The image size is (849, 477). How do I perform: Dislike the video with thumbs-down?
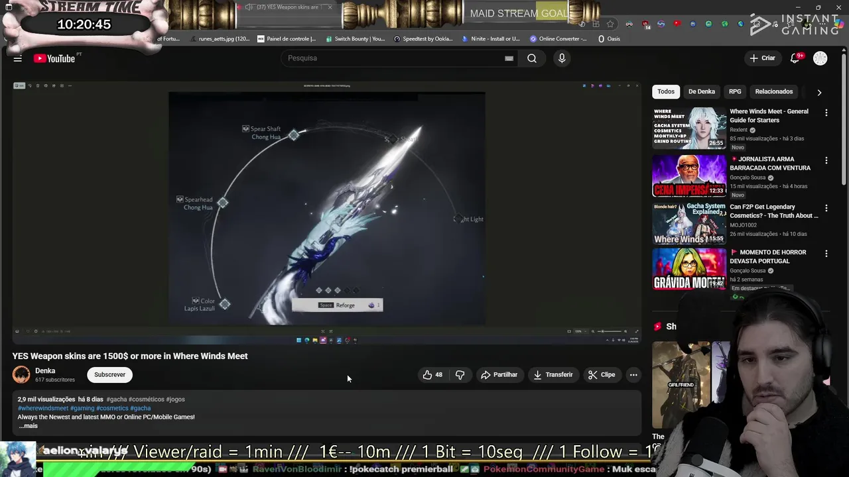tap(460, 375)
